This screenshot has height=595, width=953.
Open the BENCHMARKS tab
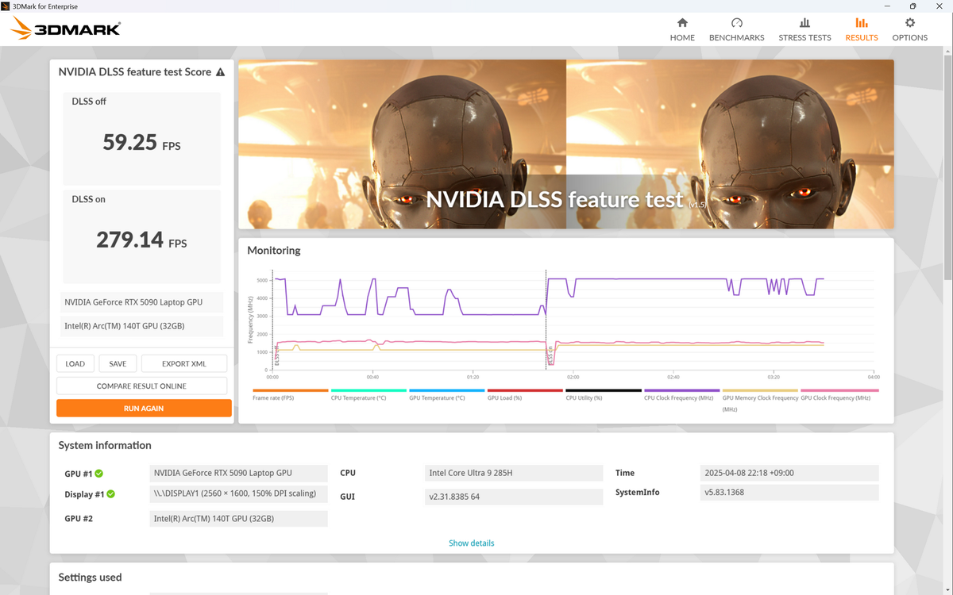(x=736, y=29)
